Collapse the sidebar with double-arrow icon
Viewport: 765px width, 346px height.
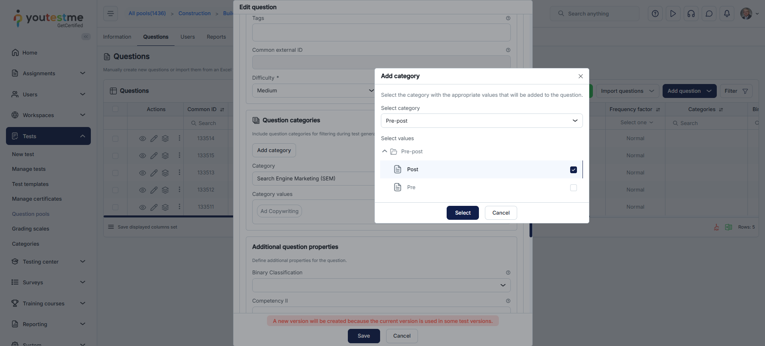click(86, 37)
